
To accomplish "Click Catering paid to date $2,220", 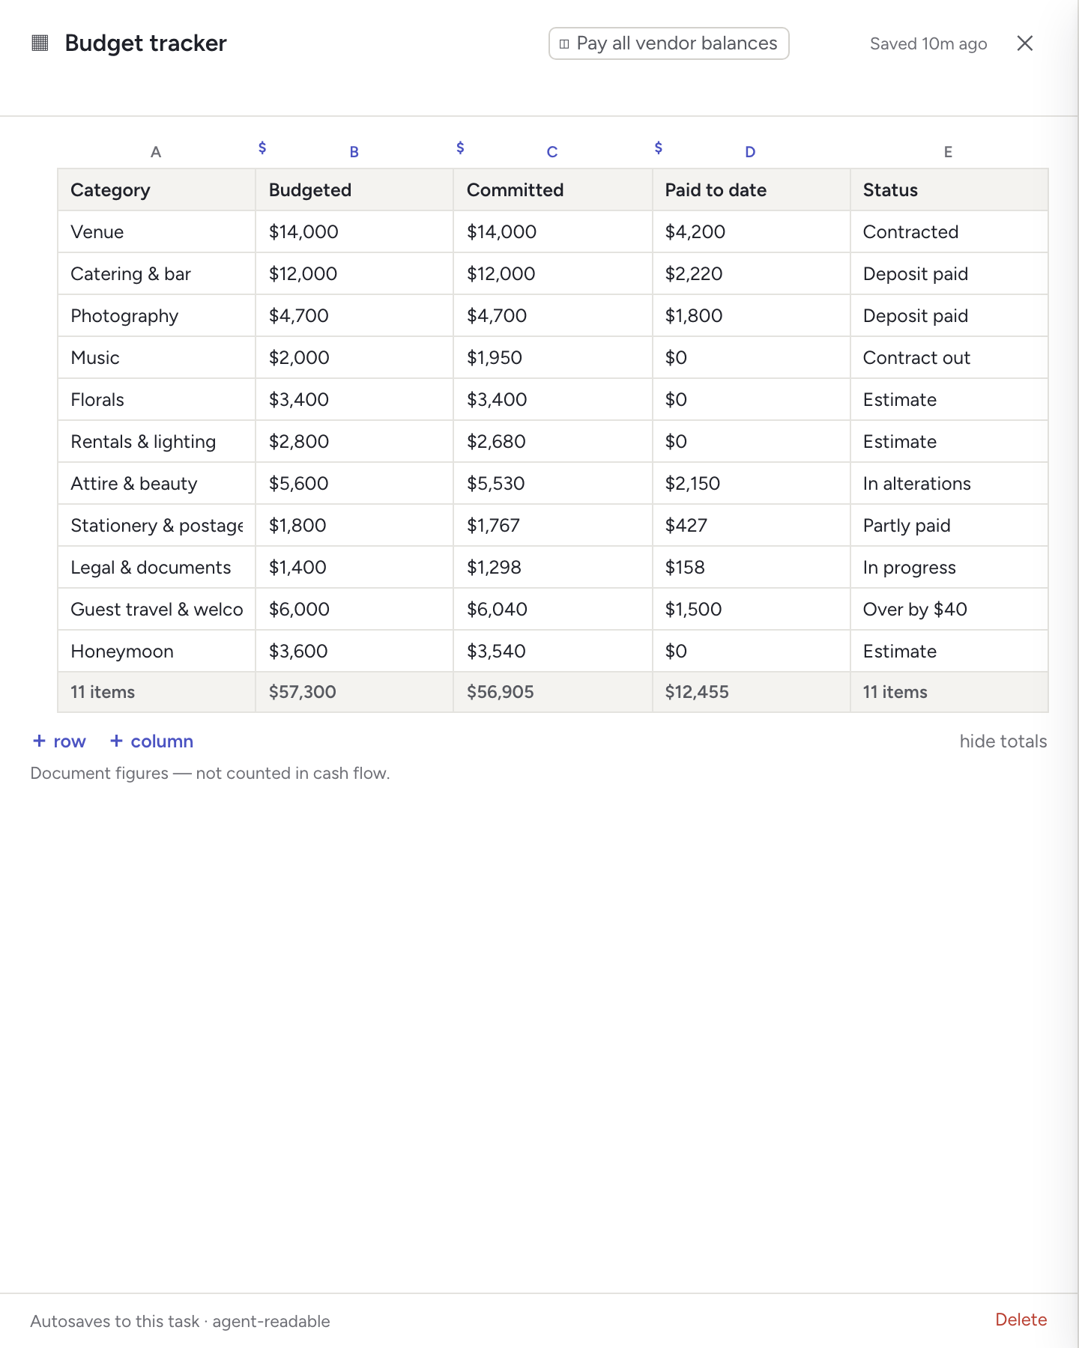I will coord(751,274).
